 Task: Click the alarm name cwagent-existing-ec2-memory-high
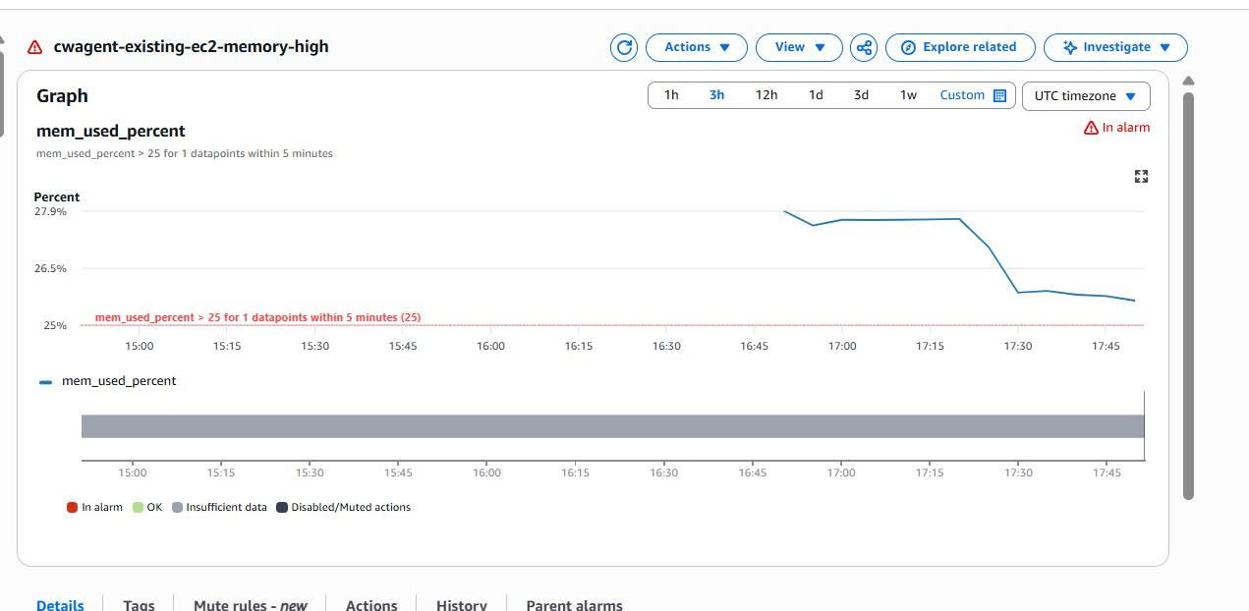[191, 46]
